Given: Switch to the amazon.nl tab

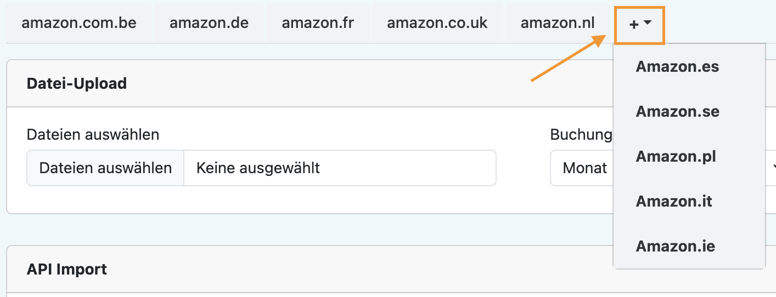Looking at the screenshot, I should [x=558, y=23].
